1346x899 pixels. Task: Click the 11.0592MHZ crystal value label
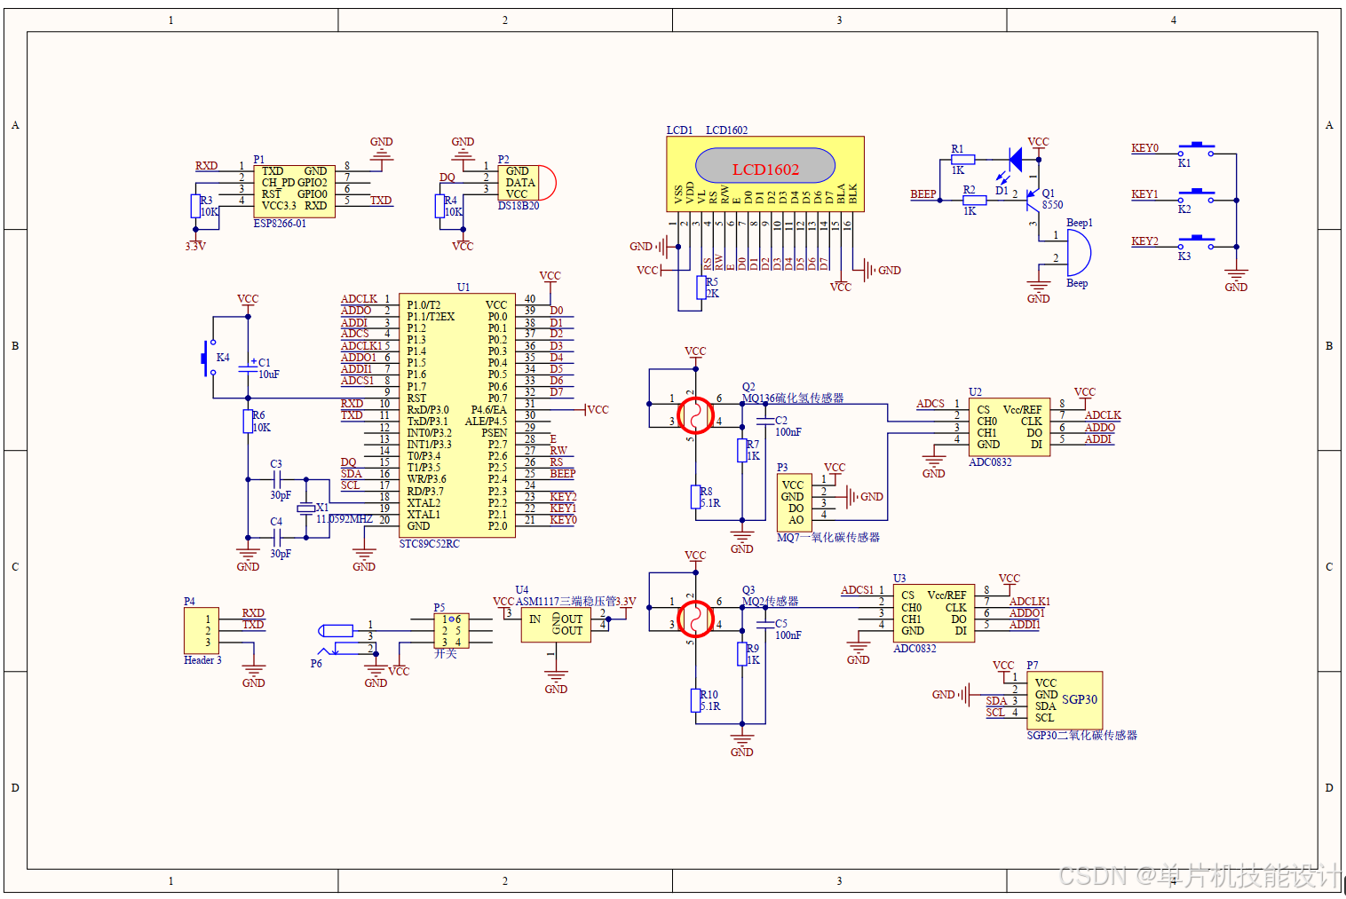(344, 519)
